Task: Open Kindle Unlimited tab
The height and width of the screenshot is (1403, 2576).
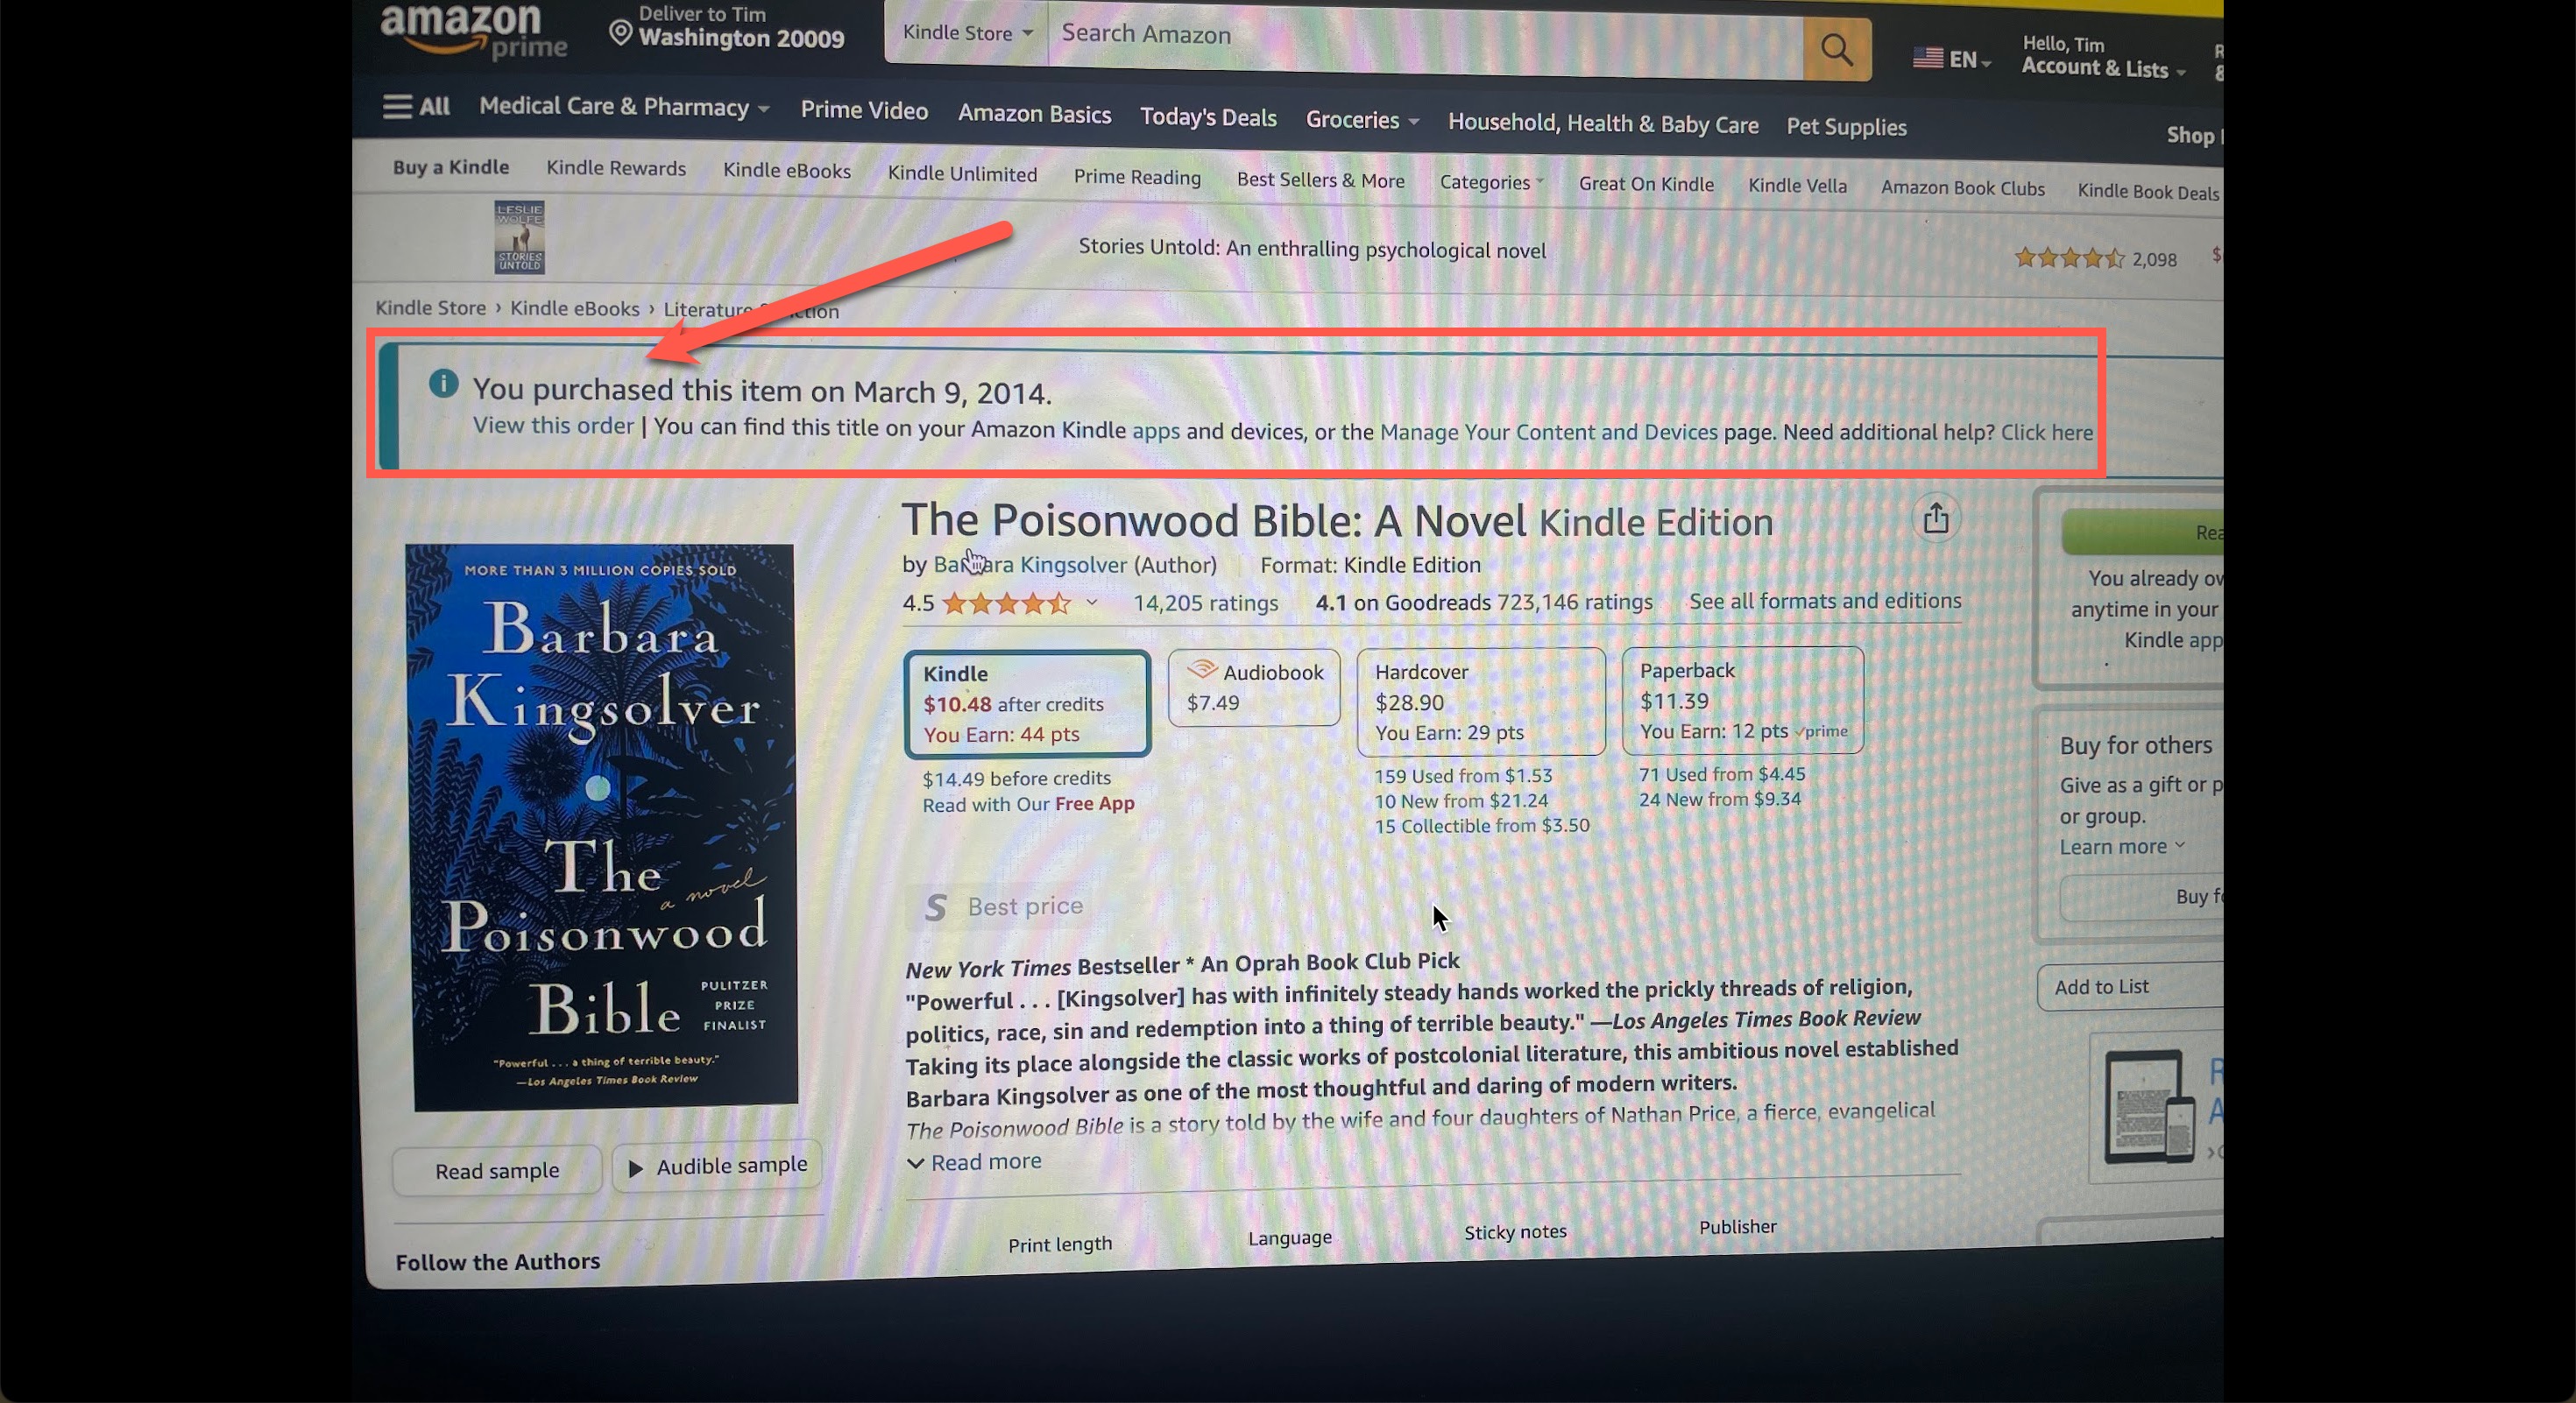Action: coord(962,174)
